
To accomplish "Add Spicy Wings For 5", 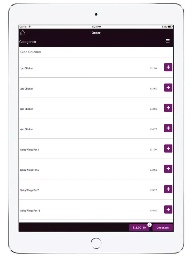I will (x=168, y=169).
